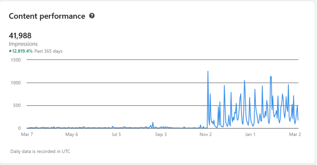This screenshot has width=317, height=165.
Task: Click the Jan 1 date label
Action: click(250, 135)
